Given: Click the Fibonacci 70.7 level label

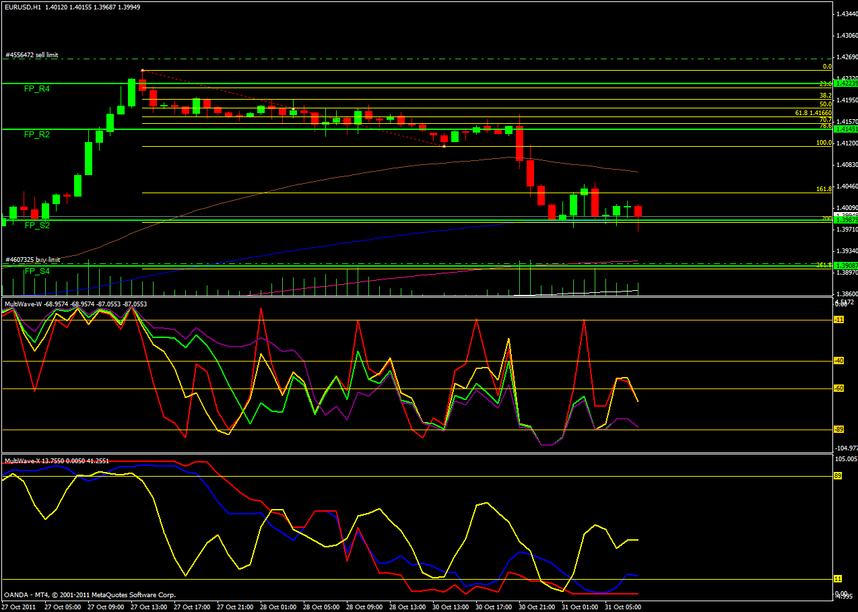Looking at the screenshot, I should tap(826, 120).
